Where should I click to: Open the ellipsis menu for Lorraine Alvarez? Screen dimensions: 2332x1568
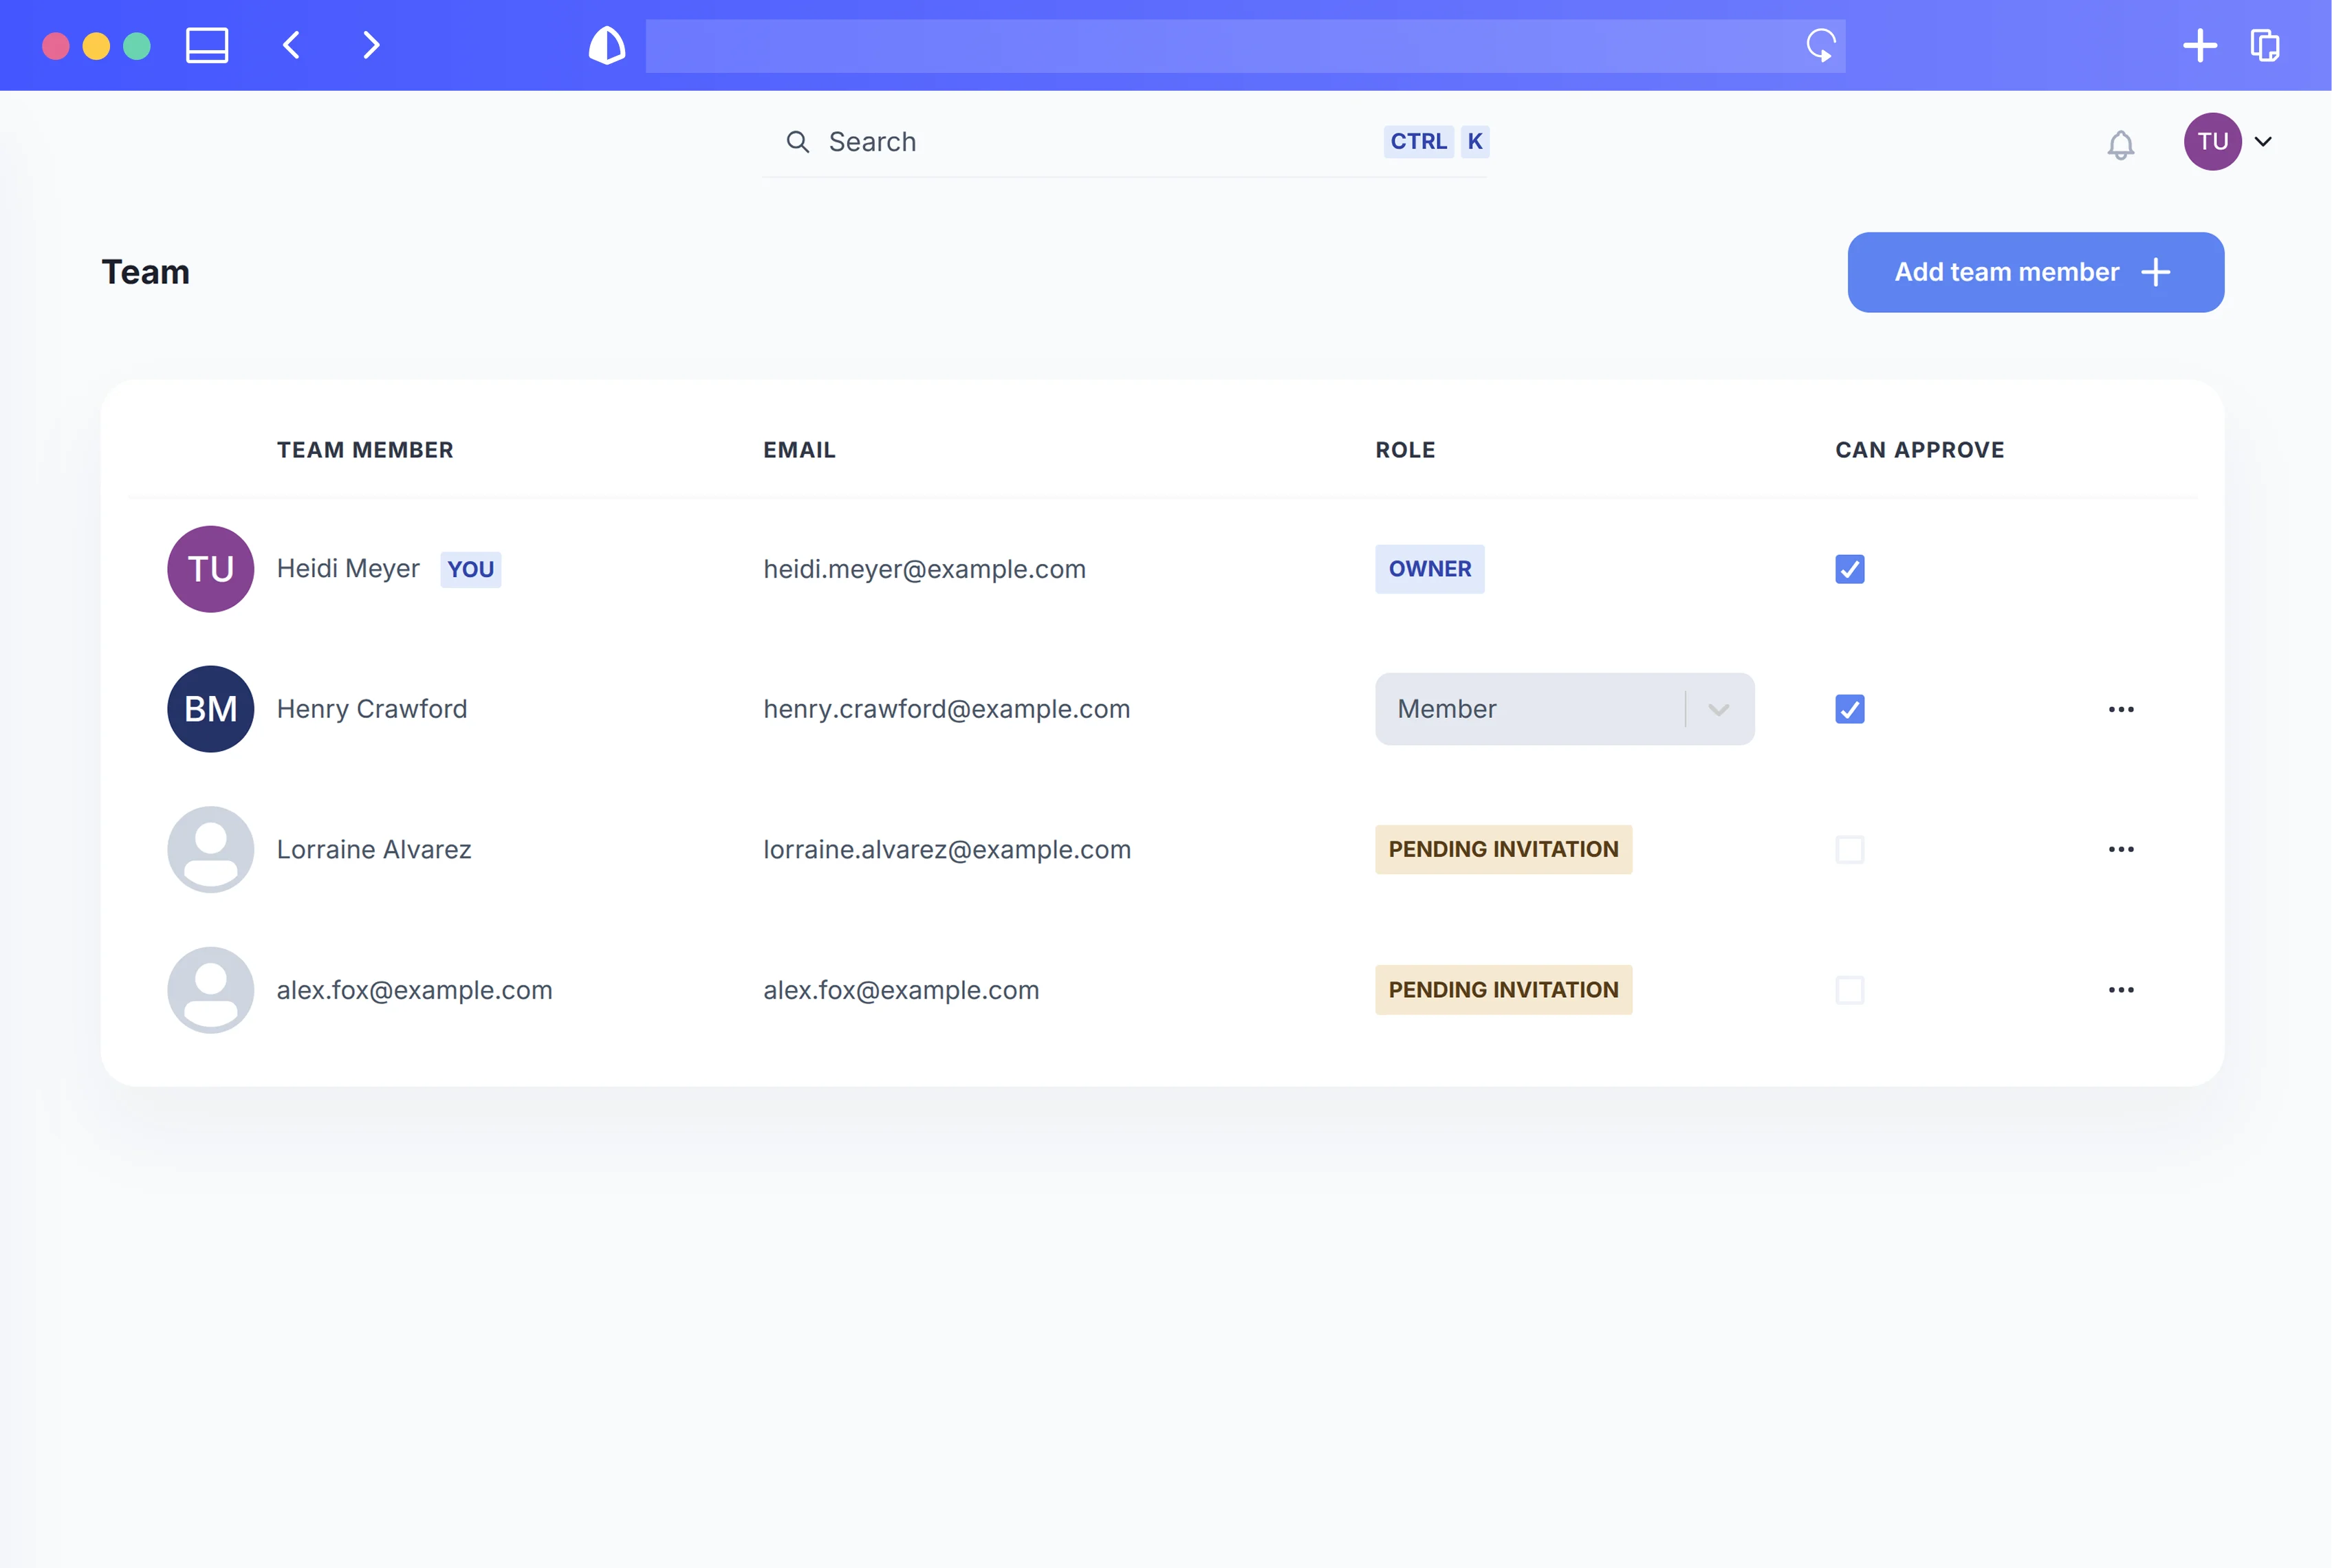[2122, 849]
